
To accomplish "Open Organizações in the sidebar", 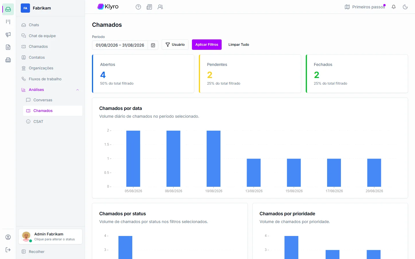I will pyautogui.click(x=50, y=68).
